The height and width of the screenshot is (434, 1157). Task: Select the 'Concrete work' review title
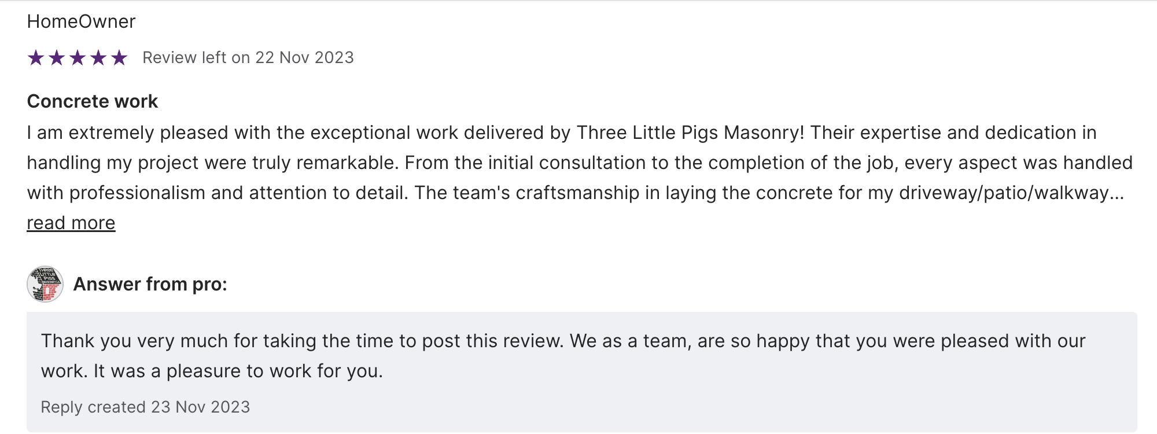92,101
